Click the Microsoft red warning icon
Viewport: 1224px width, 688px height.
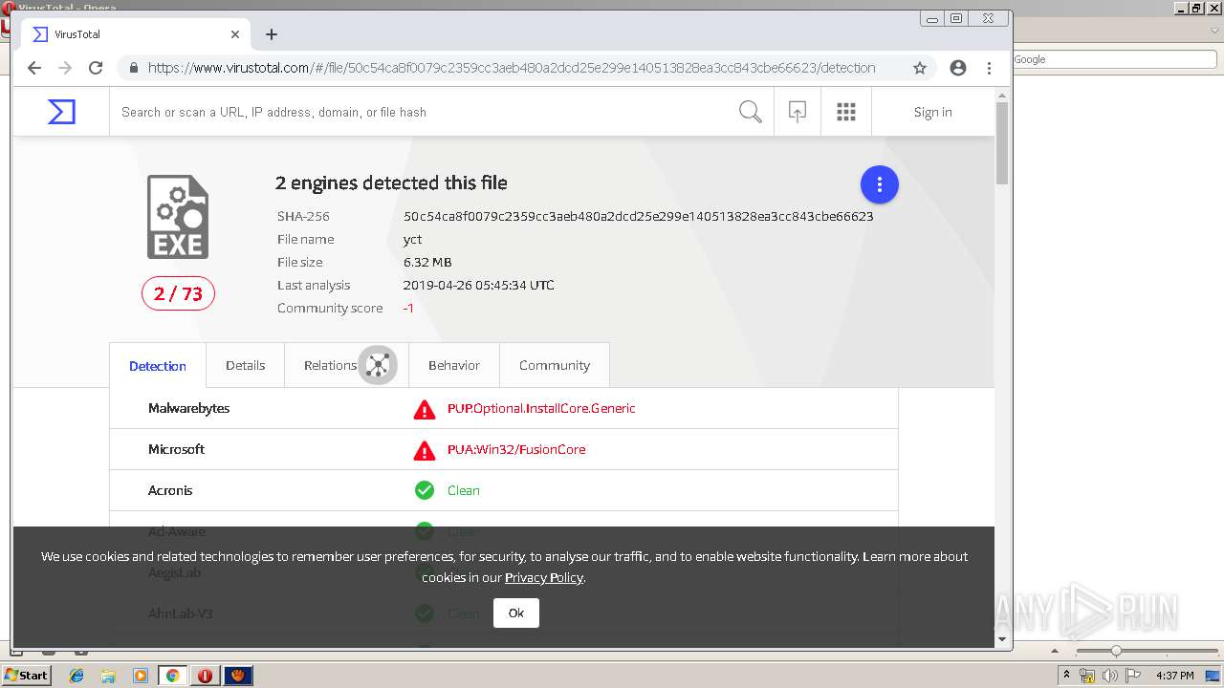click(425, 450)
